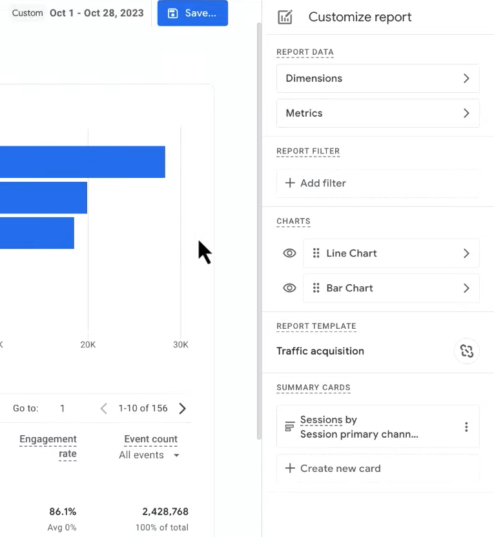Open the three-dot menu on Sessions card
Image resolution: width=494 pixels, height=537 pixels.
coord(466,427)
